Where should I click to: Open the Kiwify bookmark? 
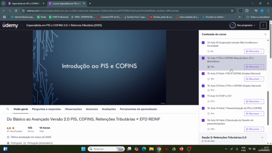pyautogui.click(x=42, y=17)
